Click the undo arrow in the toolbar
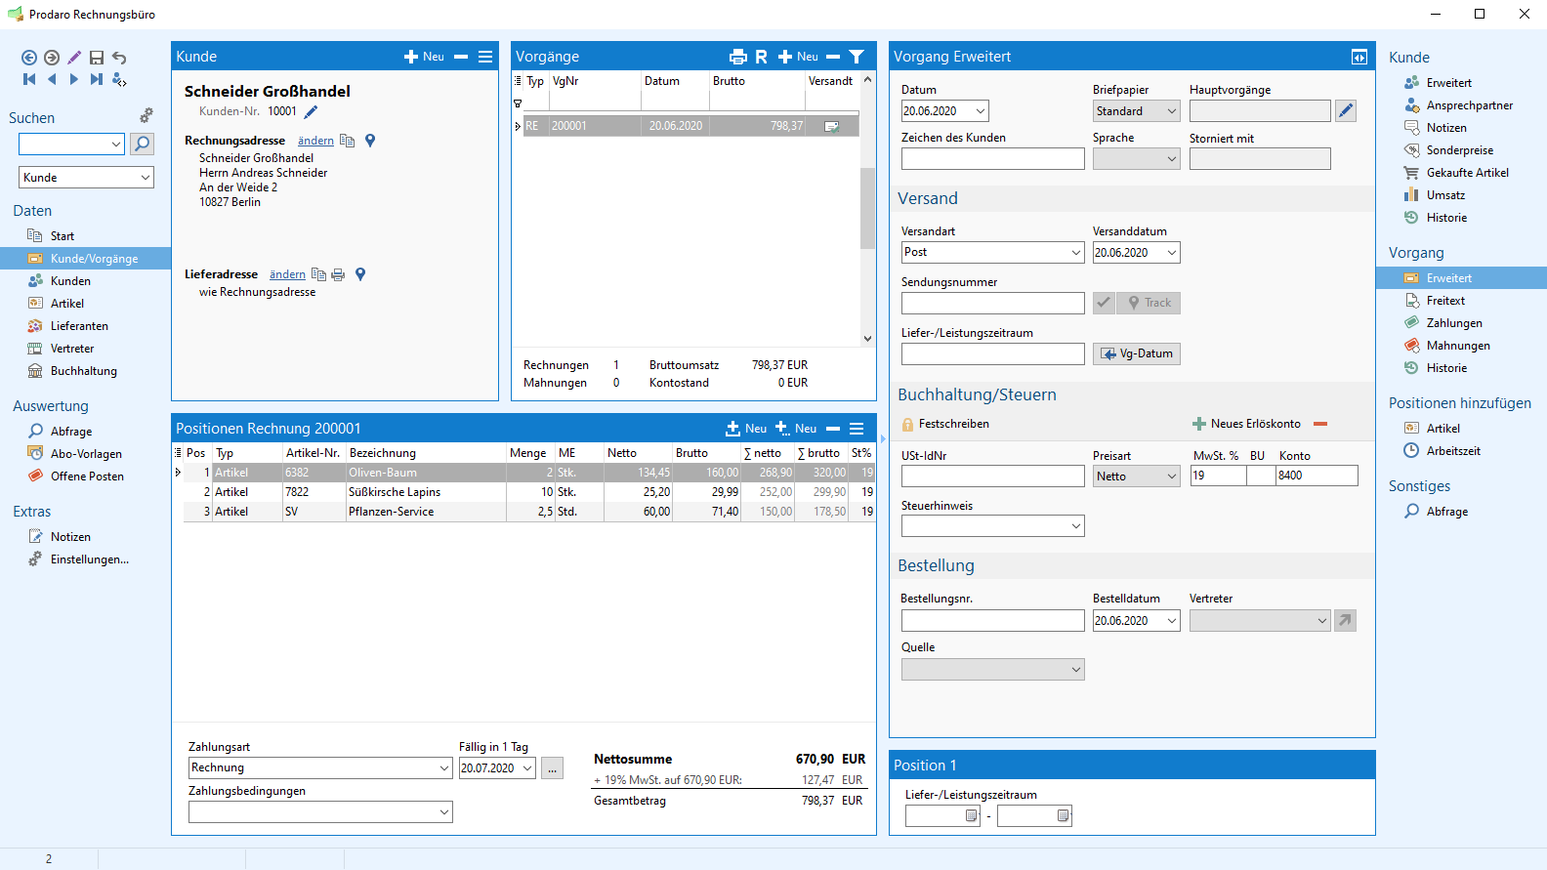1547x870 pixels. (119, 58)
